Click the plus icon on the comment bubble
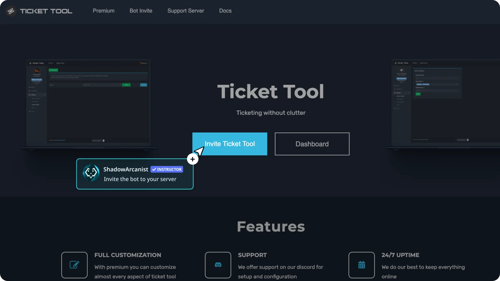Image resolution: width=500 pixels, height=281 pixels. click(192, 159)
